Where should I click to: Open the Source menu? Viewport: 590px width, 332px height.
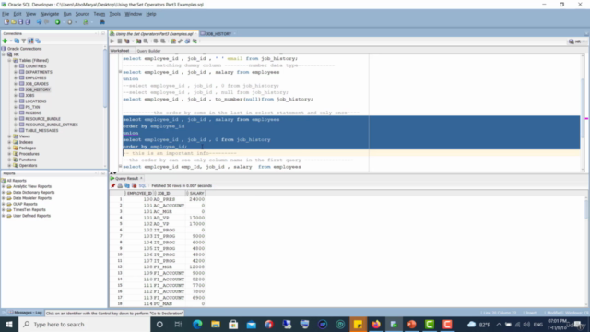coord(82,14)
